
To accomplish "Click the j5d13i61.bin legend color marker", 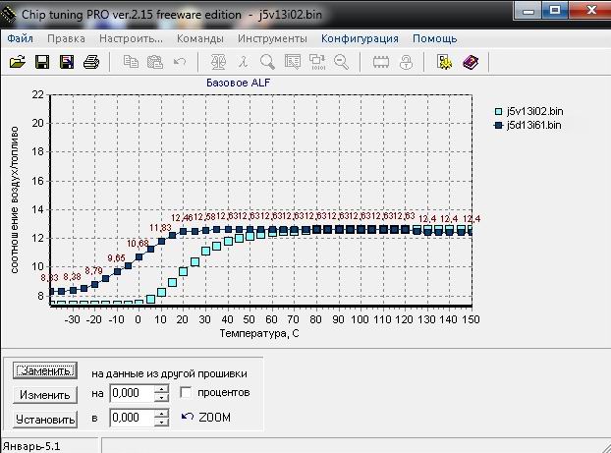I will point(498,126).
